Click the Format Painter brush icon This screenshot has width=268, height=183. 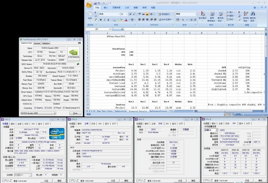[95, 20]
